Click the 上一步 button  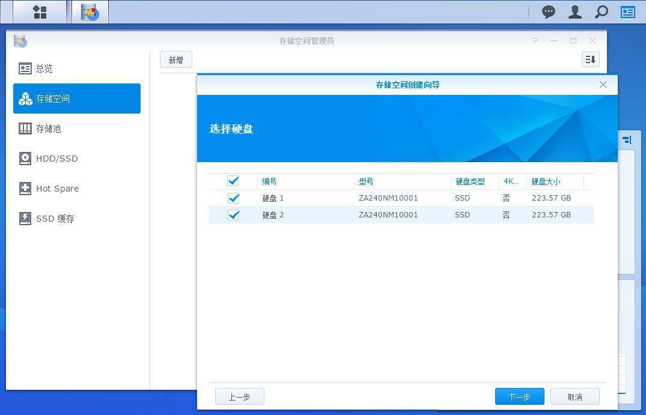[239, 396]
